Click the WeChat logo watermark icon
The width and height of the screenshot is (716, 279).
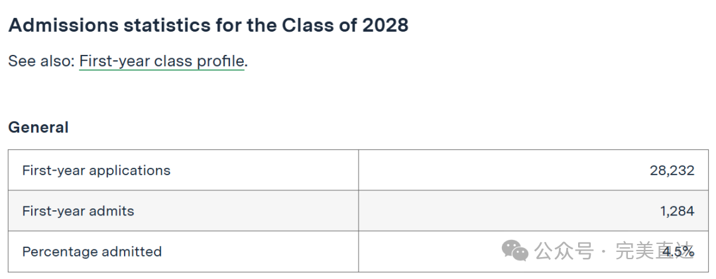[514, 251]
